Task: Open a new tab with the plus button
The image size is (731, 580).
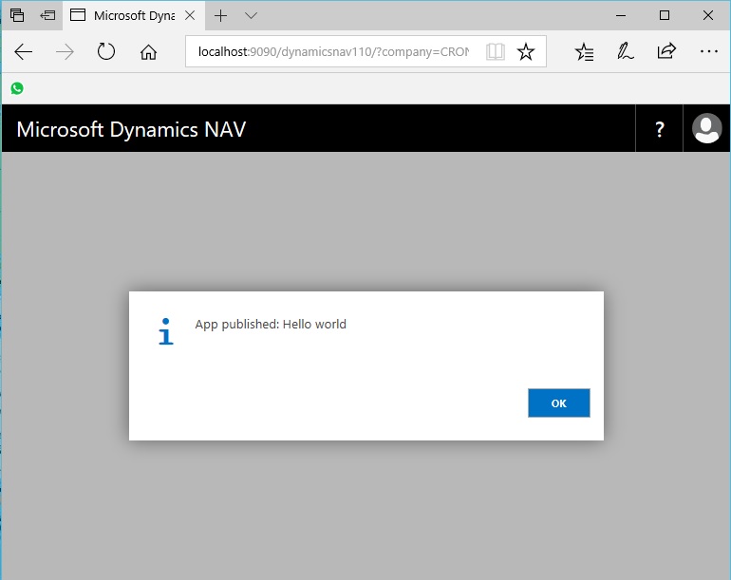Action: click(221, 16)
